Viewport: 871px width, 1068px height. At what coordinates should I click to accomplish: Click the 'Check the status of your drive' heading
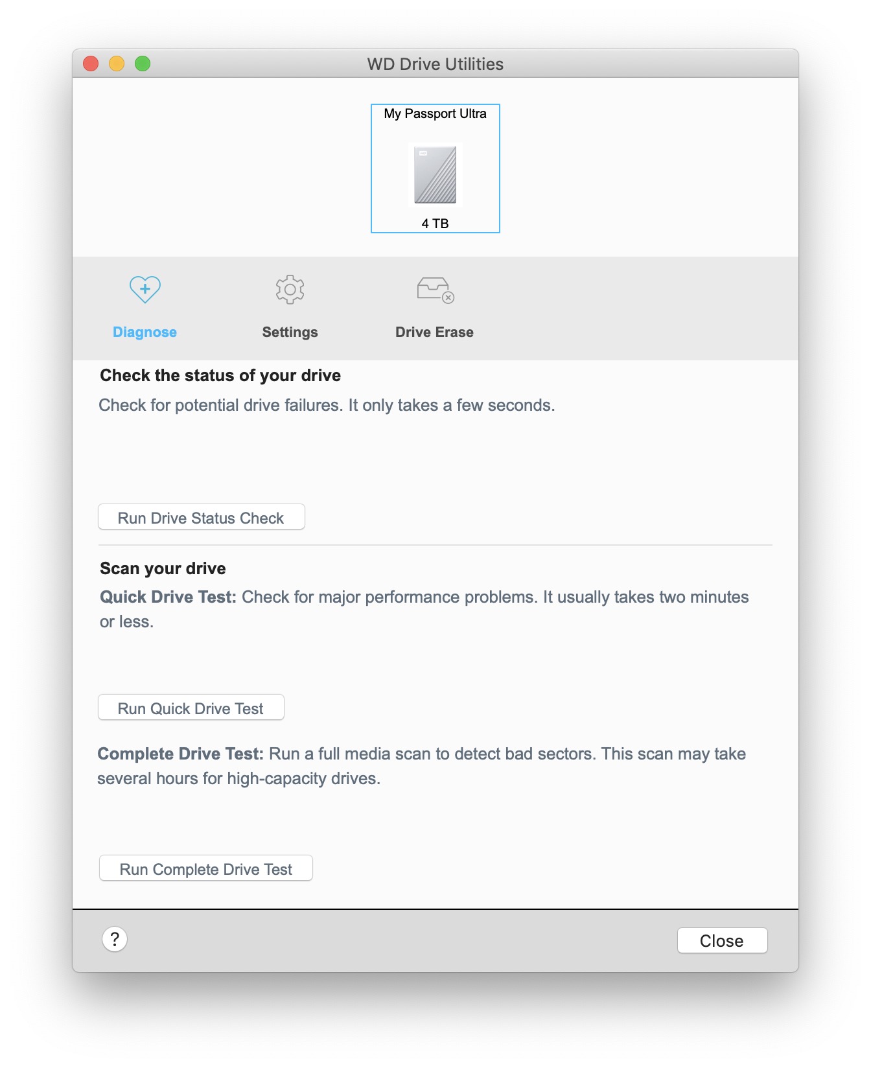[x=220, y=376]
